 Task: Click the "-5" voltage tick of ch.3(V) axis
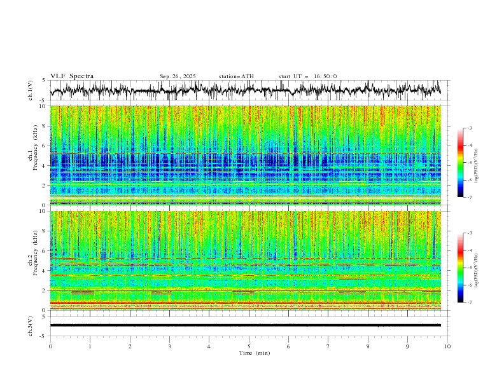(43, 336)
